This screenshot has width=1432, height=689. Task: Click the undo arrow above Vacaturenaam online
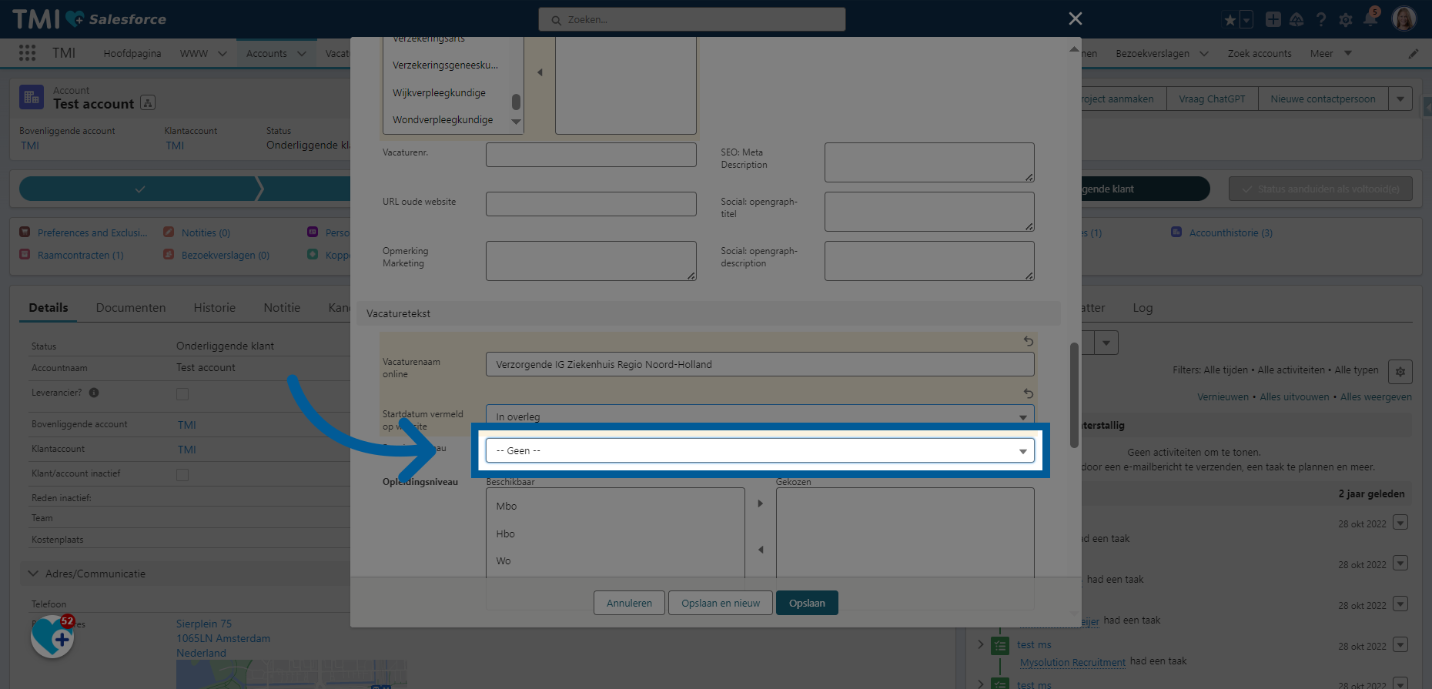click(x=1028, y=341)
